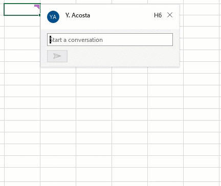Image resolution: width=221 pixels, height=186 pixels.
Task: Click the Y. Acosta author name
Action: [x=78, y=15]
